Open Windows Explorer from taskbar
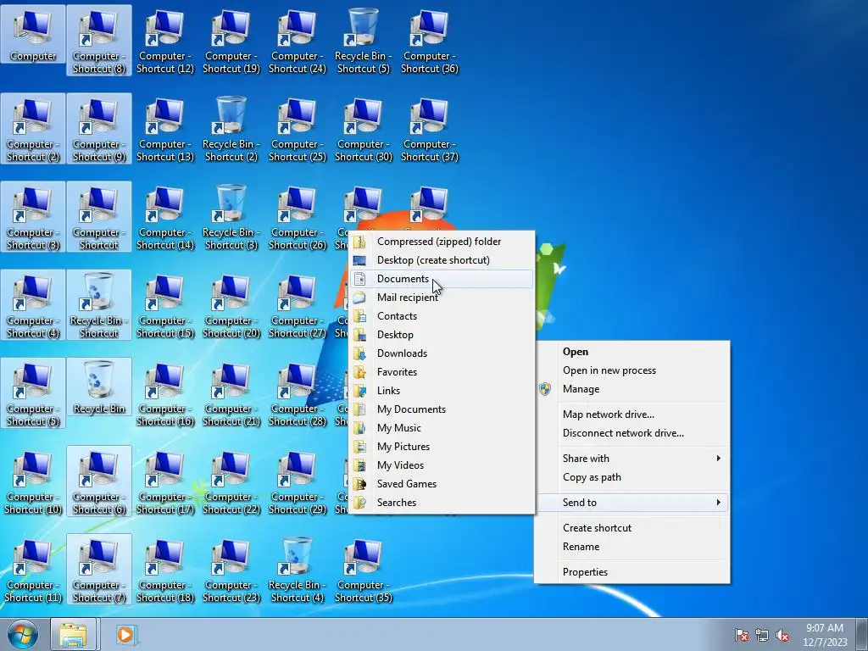 tap(73, 634)
